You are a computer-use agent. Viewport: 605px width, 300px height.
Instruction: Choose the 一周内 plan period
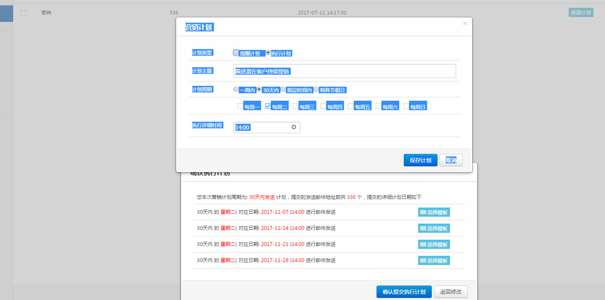(x=236, y=90)
